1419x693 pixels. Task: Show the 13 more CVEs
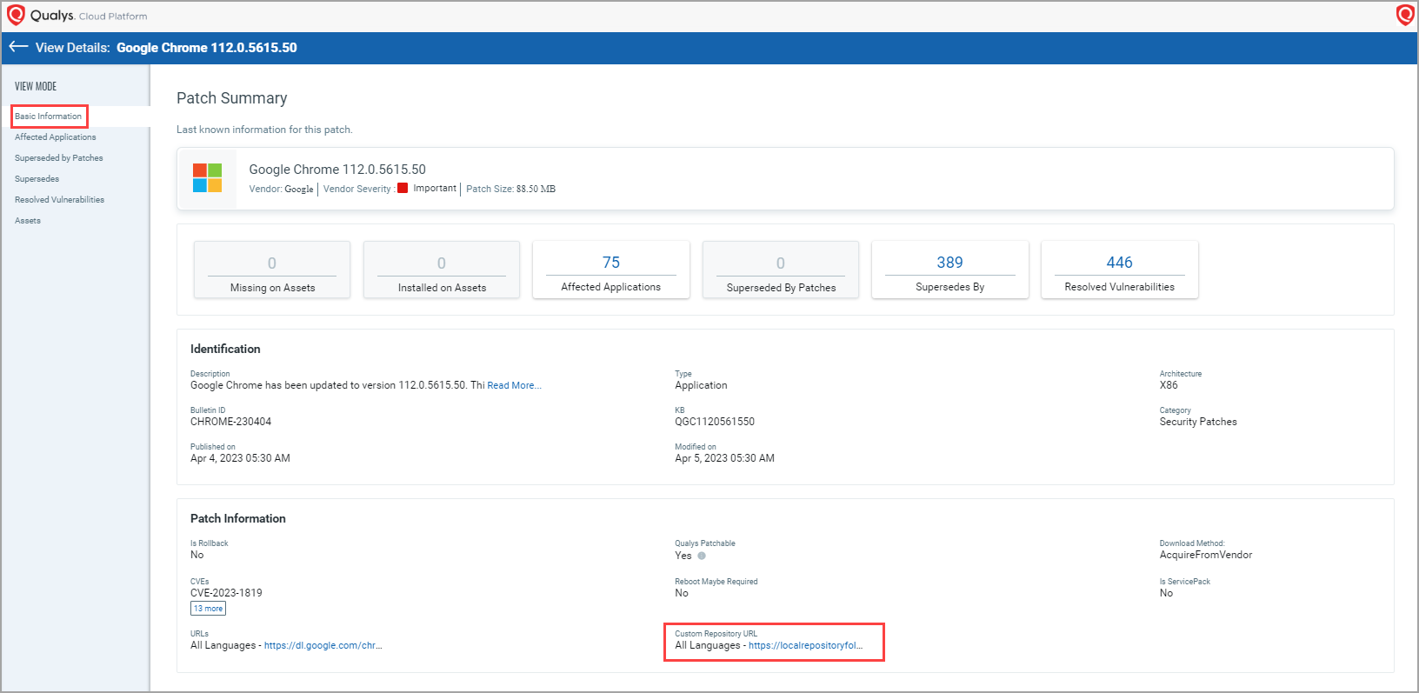click(208, 609)
